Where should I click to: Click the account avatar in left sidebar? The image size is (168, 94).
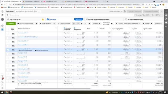(x=2, y=19)
